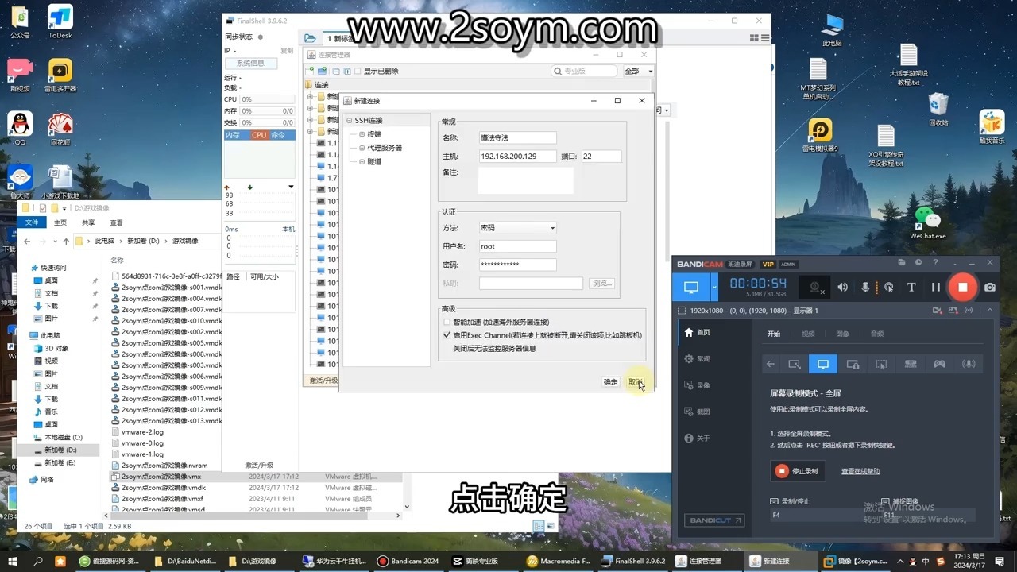Viewport: 1017px width, 572px height.
Task: Take a screenshot with Bandicam camera icon
Action: (x=990, y=288)
